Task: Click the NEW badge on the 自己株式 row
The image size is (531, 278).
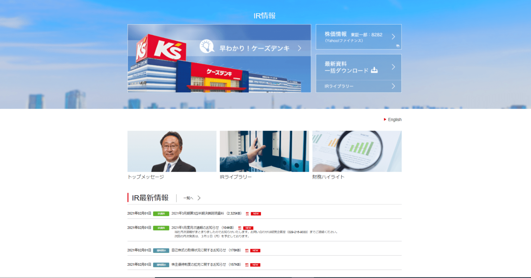Action: pyautogui.click(x=255, y=251)
